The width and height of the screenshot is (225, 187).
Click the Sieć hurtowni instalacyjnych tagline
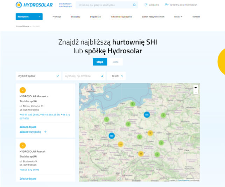[x=65, y=5]
